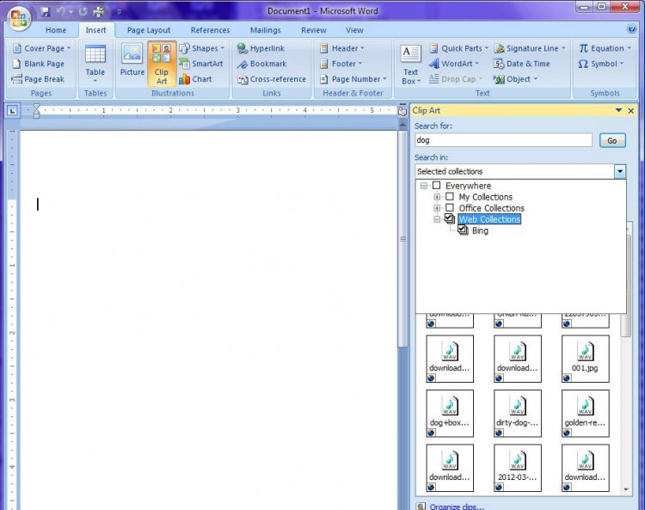The width and height of the screenshot is (645, 510).
Task: Insert a SmartArt graphic
Action: (x=201, y=64)
